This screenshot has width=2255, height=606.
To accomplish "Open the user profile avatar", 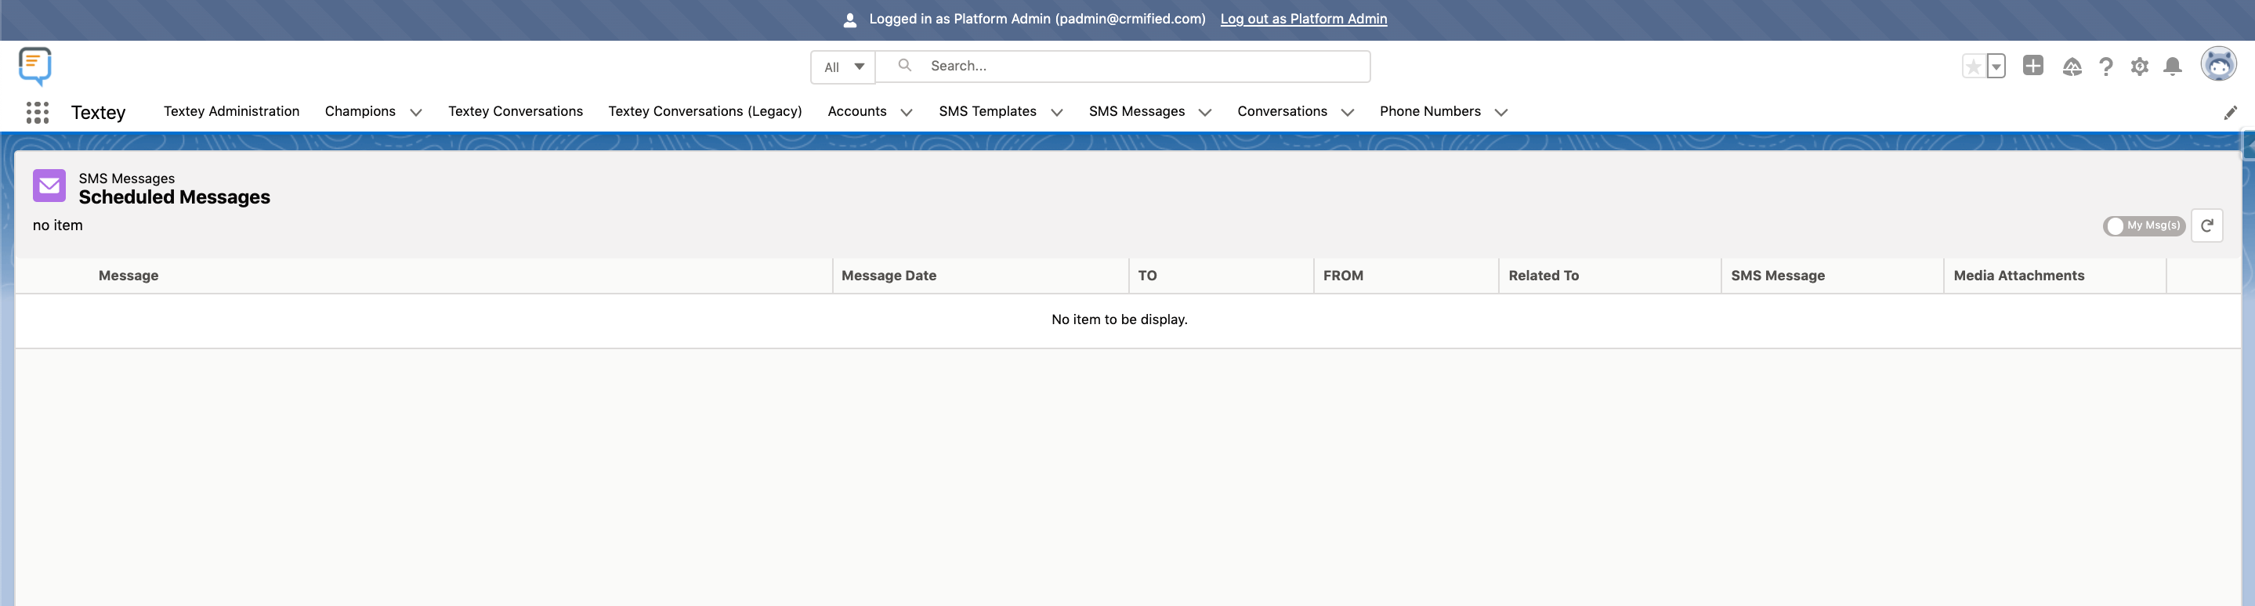I will 2218,65.
